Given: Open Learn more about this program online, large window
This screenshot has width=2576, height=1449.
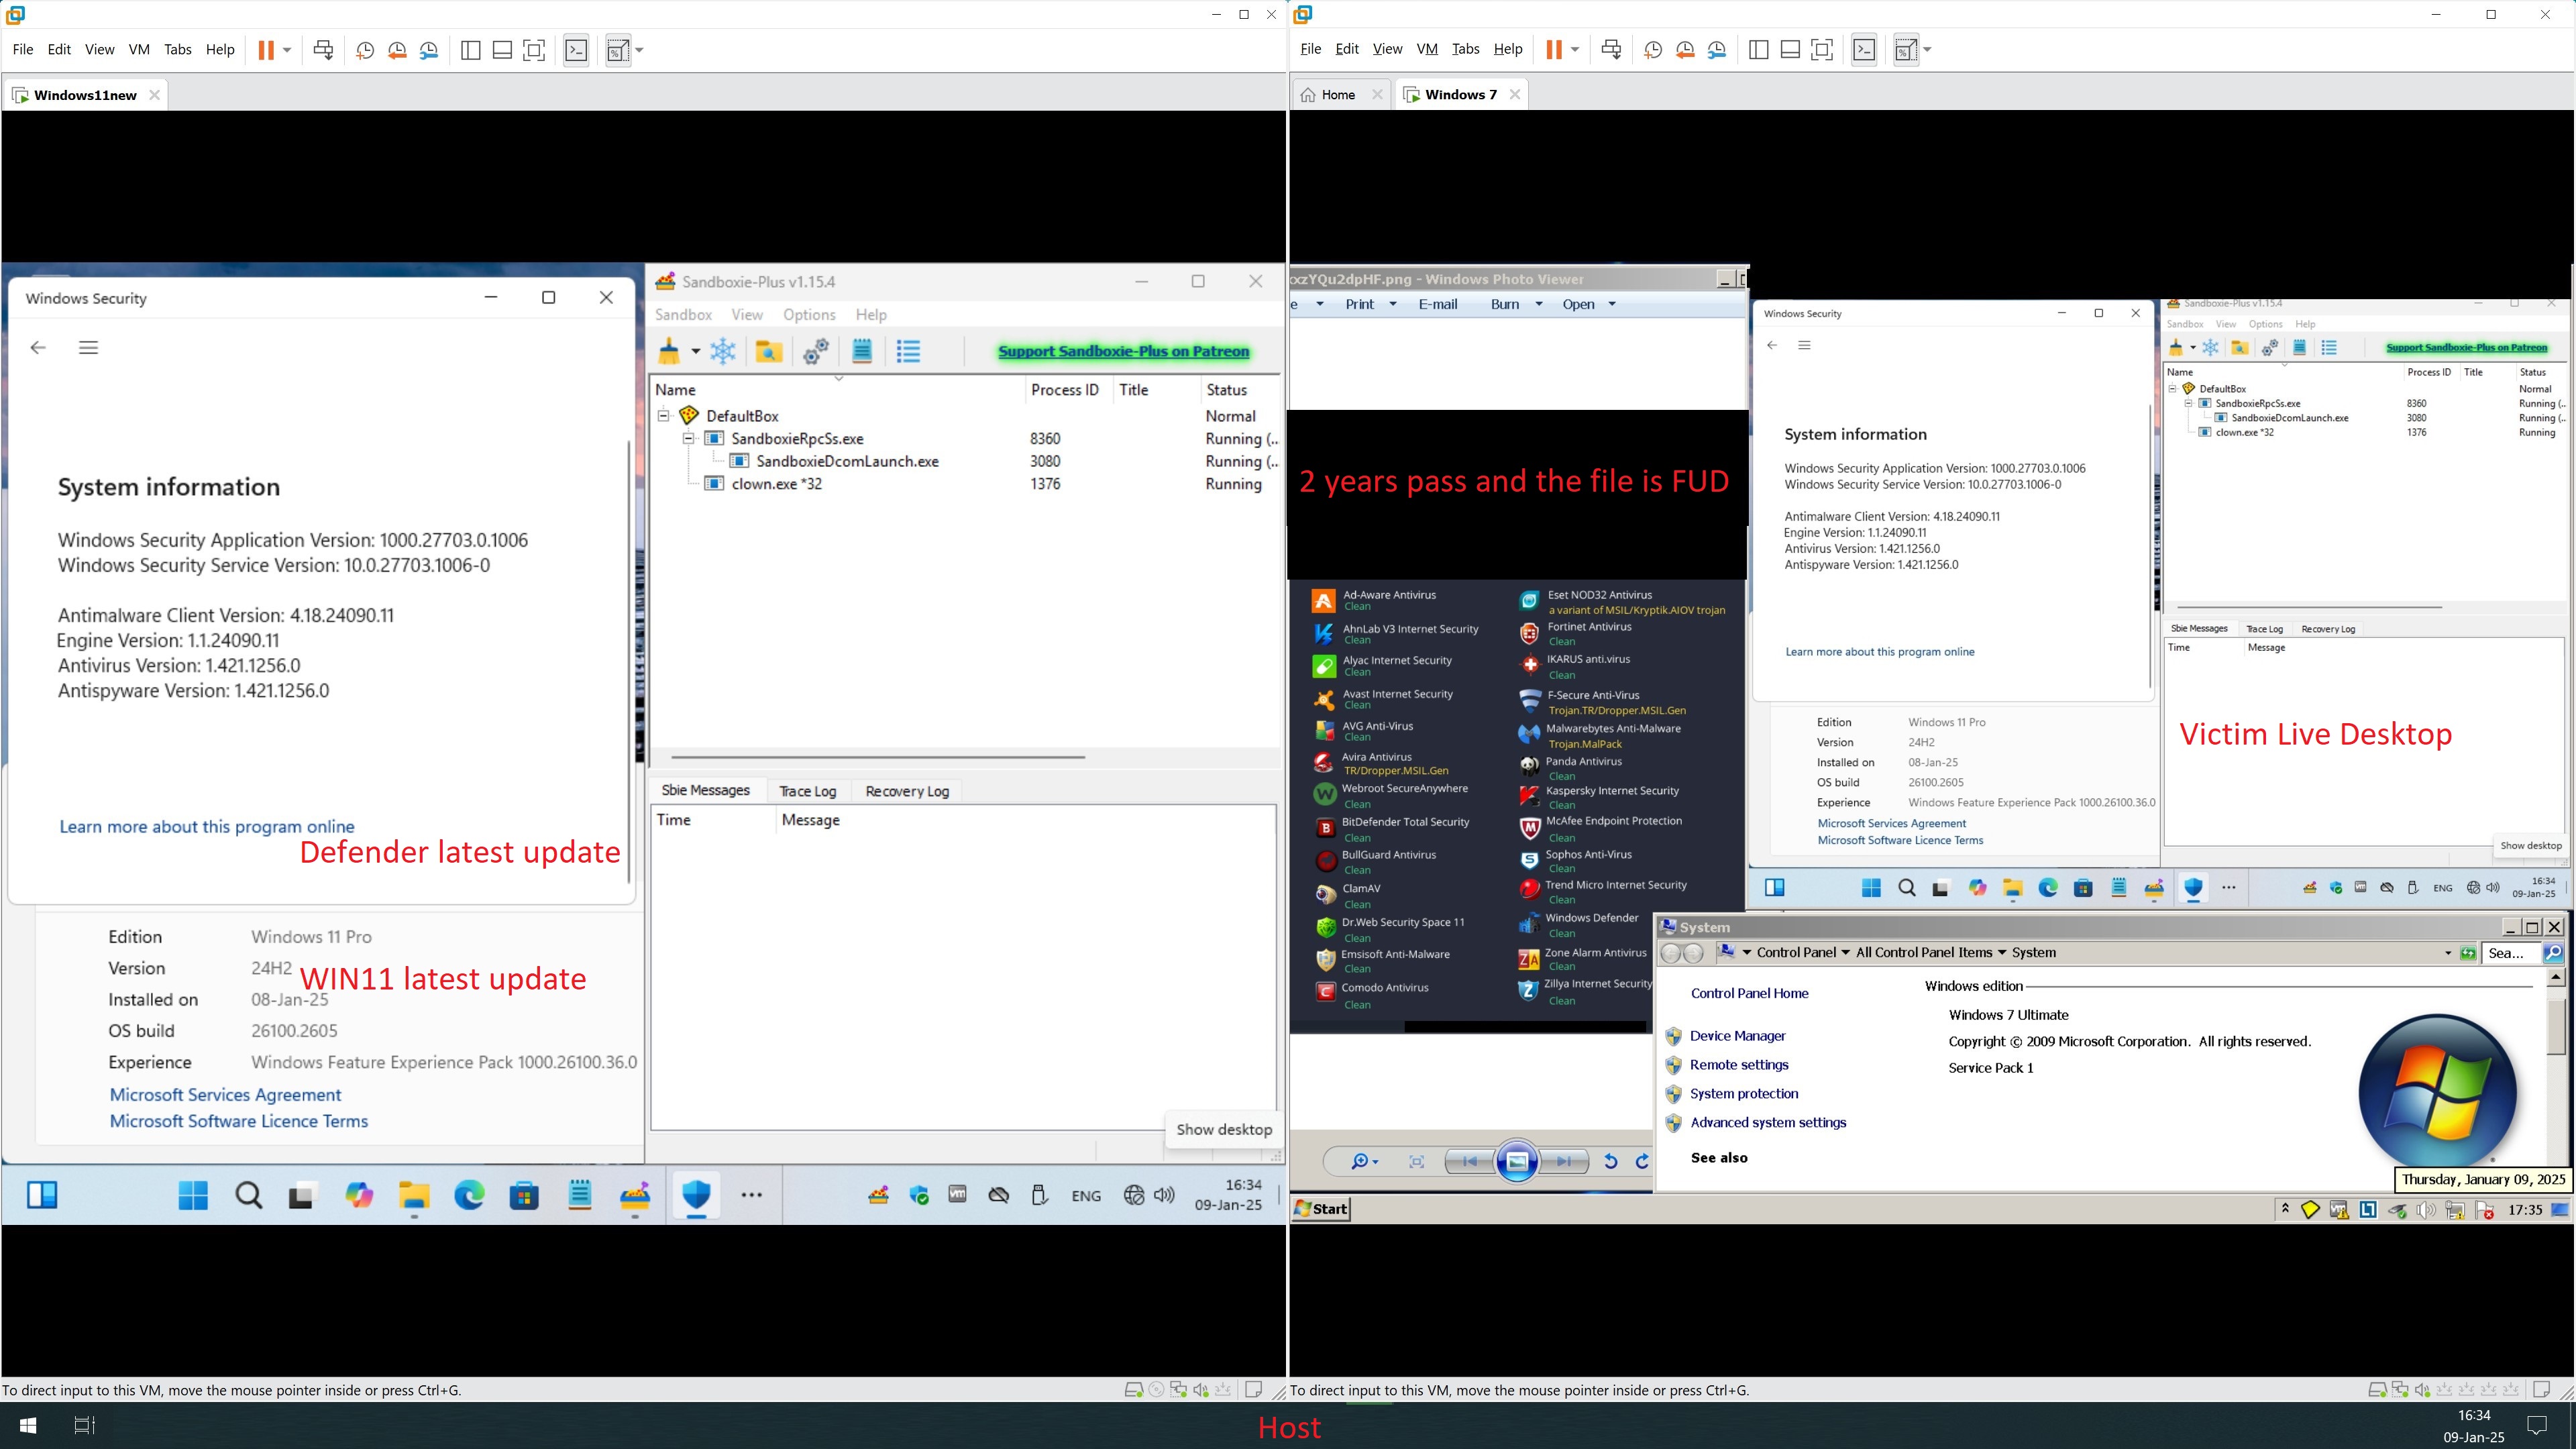Looking at the screenshot, I should [x=207, y=827].
